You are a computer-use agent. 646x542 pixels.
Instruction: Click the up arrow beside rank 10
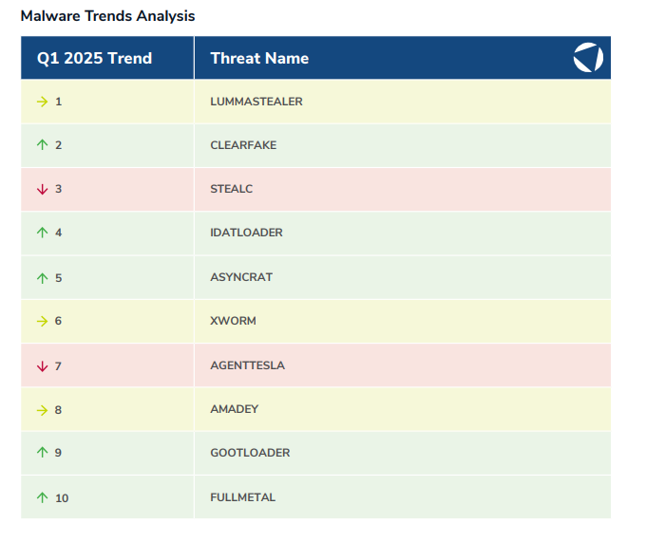(42, 497)
